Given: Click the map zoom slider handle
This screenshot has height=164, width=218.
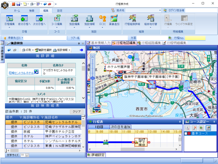Looking at the screenshot, I should pyautogui.click(x=92, y=78).
